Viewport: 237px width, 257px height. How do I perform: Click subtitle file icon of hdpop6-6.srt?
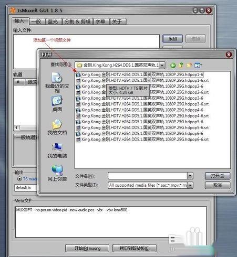point(78,140)
